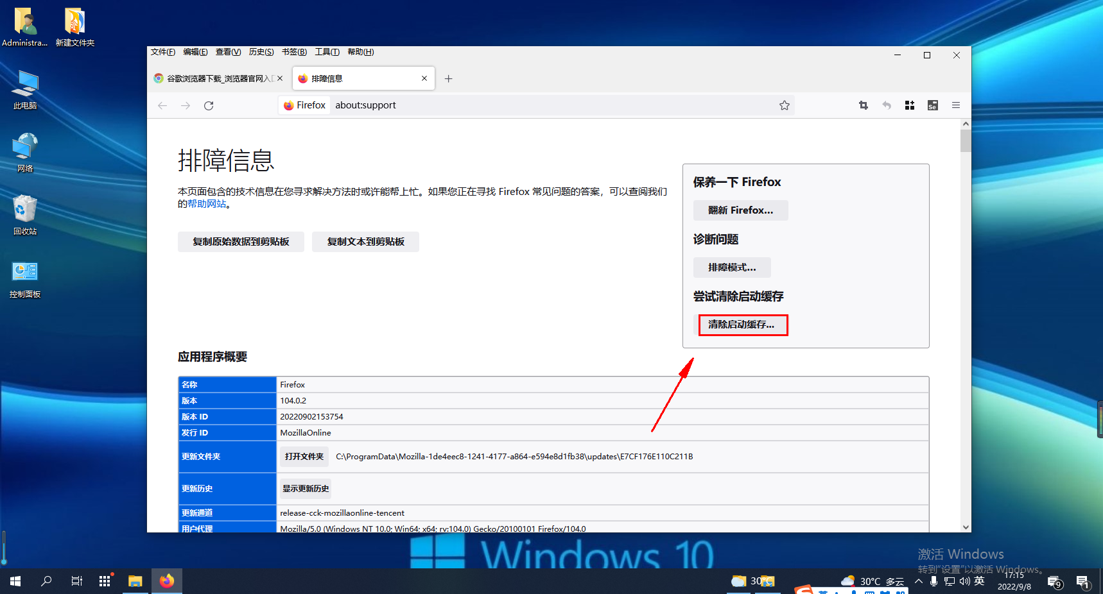Click 复制文本到剪贴板 button

click(x=365, y=242)
